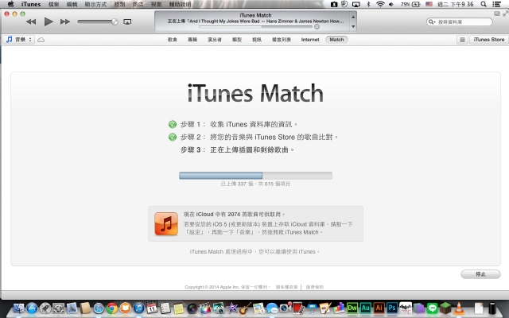Open iBooks from the dock
509x318 pixels.
tap(126, 308)
